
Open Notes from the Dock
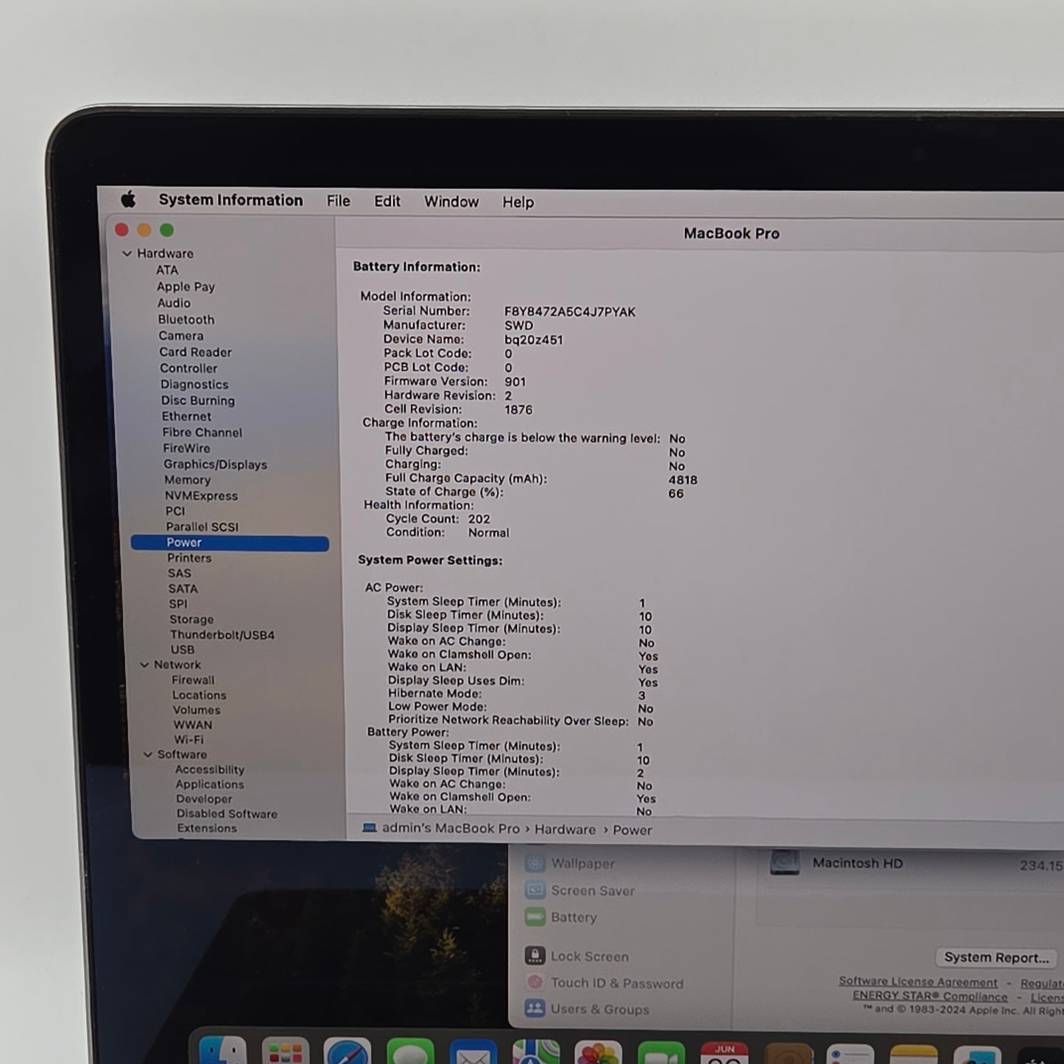click(x=913, y=1054)
